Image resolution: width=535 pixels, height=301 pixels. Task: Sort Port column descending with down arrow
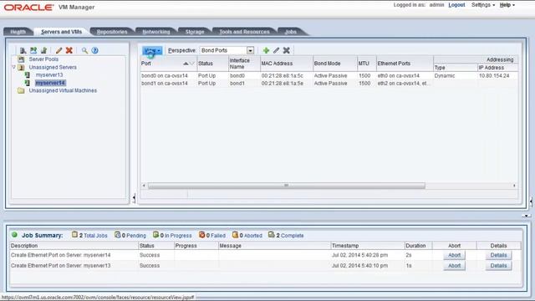191,64
